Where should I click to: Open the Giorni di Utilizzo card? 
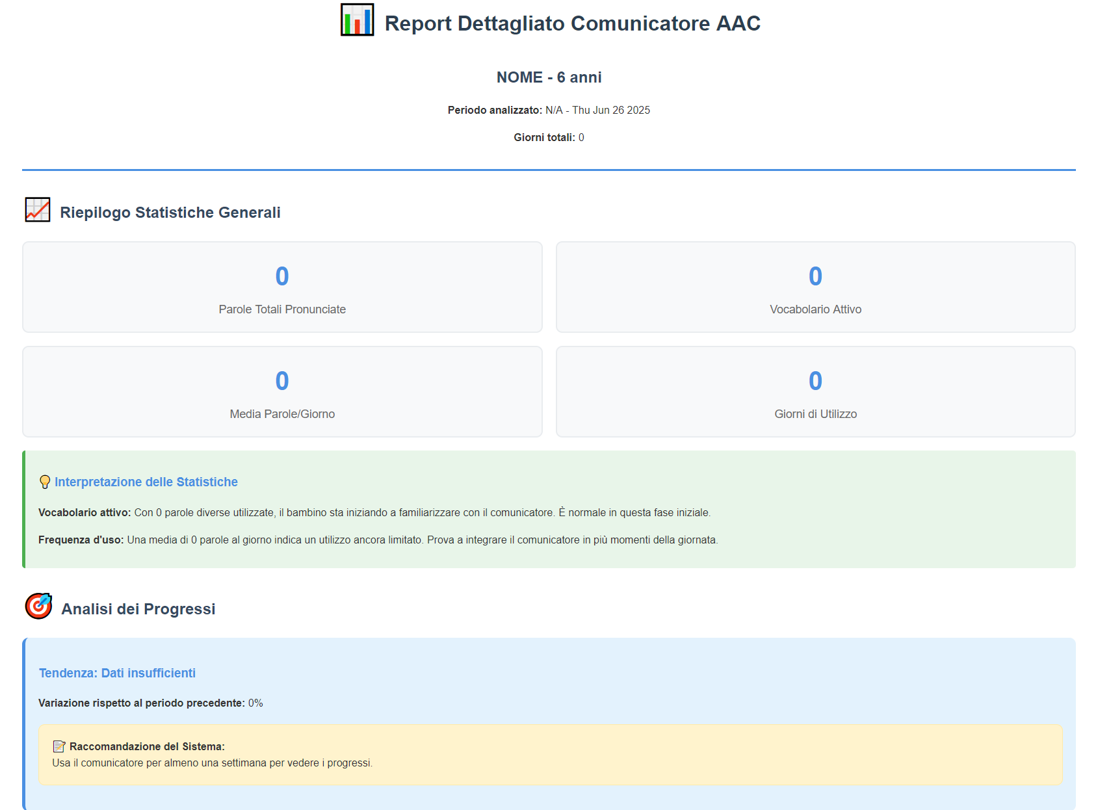coord(816,391)
